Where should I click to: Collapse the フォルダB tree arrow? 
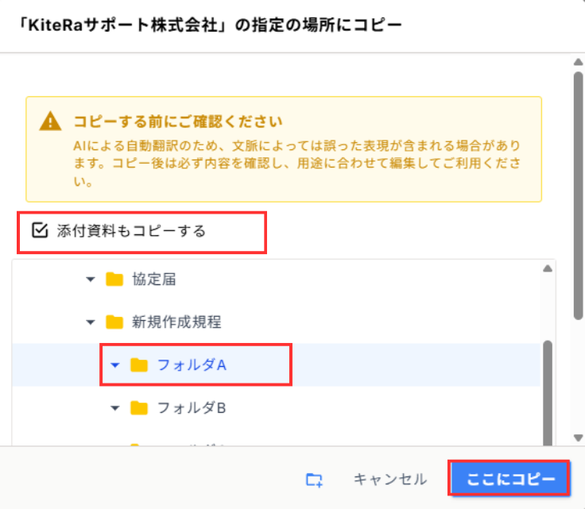(115, 408)
